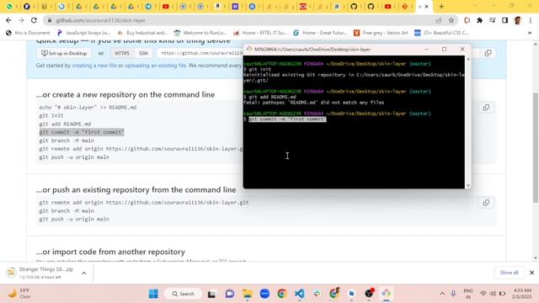This screenshot has height=303, width=539.
Task: Click Set up in Desktop button
Action: (x=64, y=53)
